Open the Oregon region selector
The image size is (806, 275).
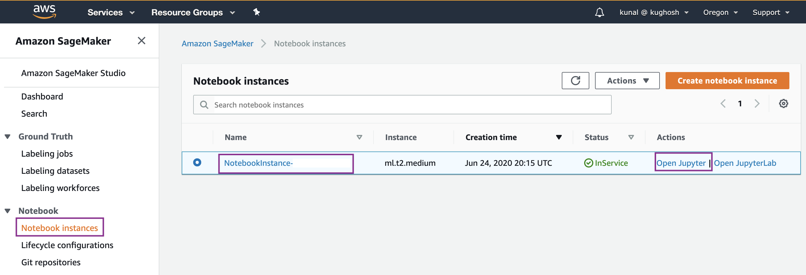click(x=720, y=13)
